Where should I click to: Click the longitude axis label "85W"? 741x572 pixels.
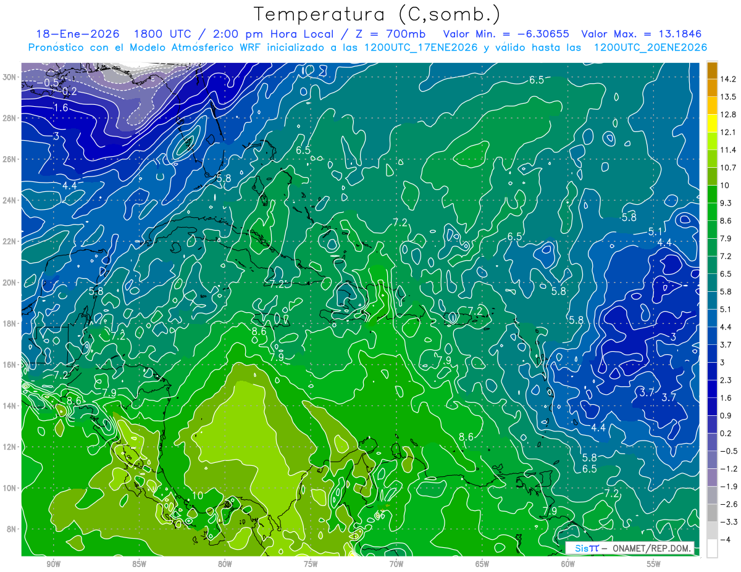[x=139, y=564]
